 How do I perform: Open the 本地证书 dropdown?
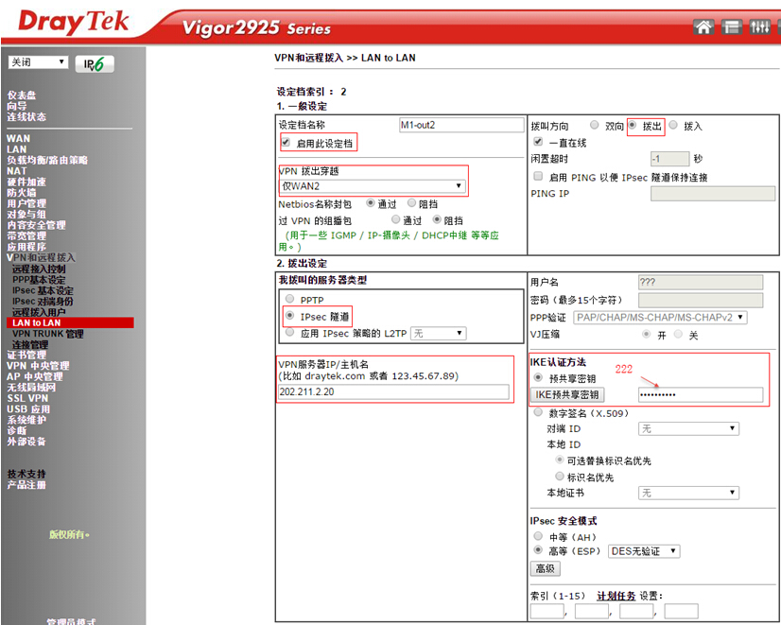click(689, 493)
